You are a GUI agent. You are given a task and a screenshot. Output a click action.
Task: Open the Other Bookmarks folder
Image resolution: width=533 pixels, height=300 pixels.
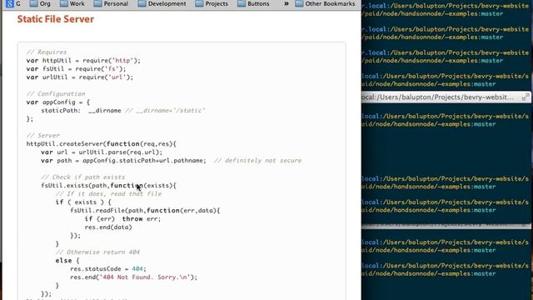(325, 3)
